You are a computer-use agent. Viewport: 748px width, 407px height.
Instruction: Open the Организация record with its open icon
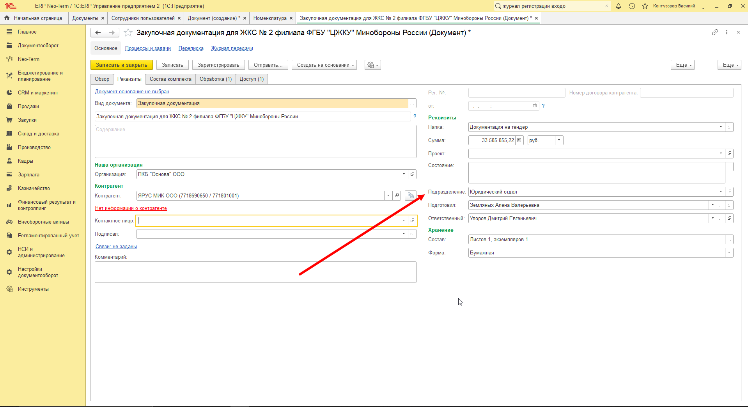[x=412, y=174]
